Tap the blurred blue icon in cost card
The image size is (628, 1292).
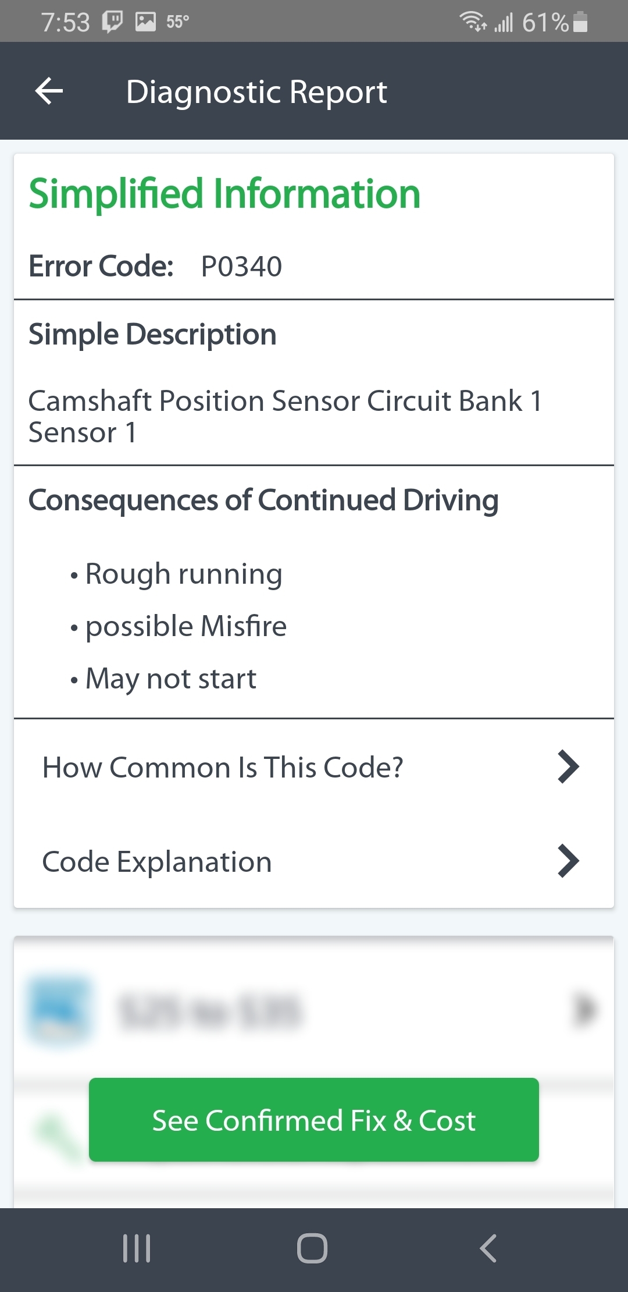pyautogui.click(x=58, y=1011)
